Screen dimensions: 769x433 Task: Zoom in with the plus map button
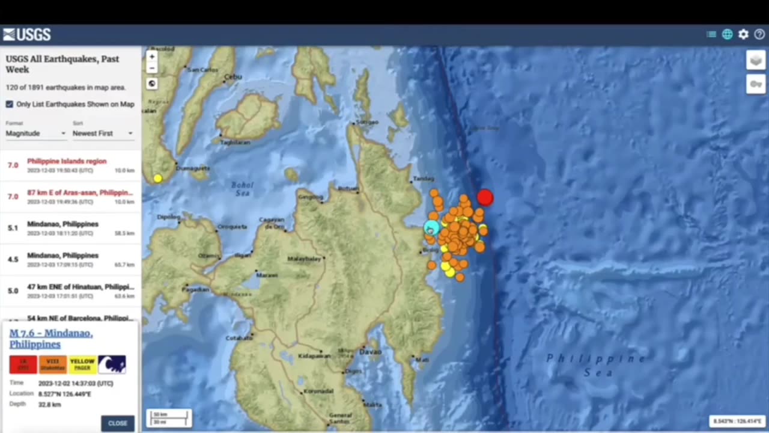pyautogui.click(x=152, y=57)
